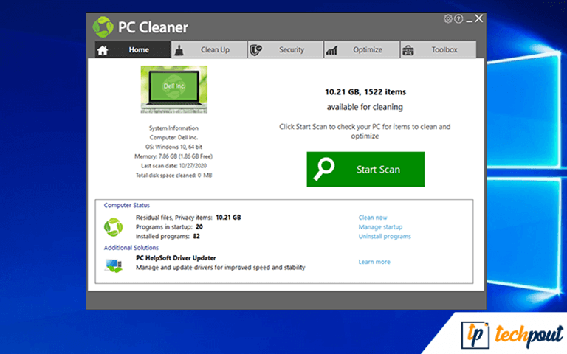567x354 pixels.
Task: Click the Home tab house icon
Action: coord(103,50)
